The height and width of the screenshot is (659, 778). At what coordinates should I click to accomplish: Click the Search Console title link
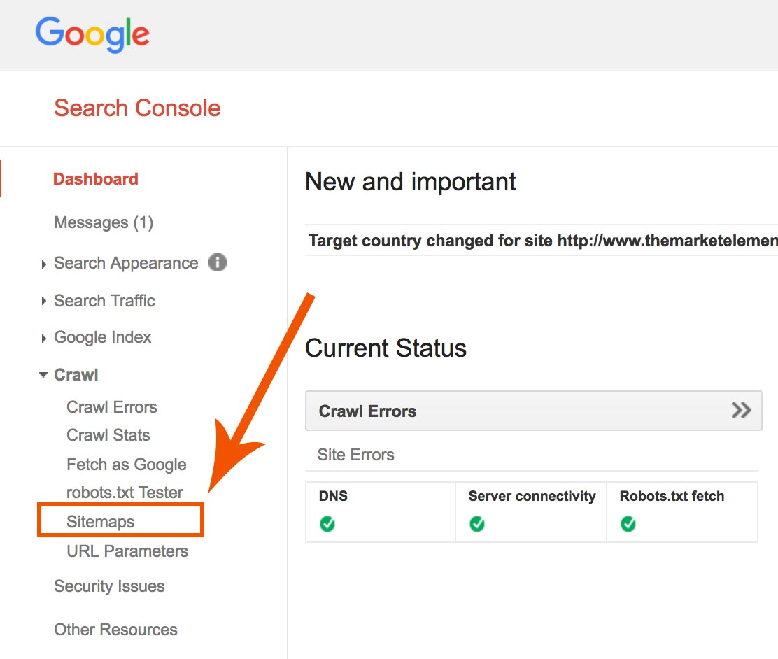point(137,108)
